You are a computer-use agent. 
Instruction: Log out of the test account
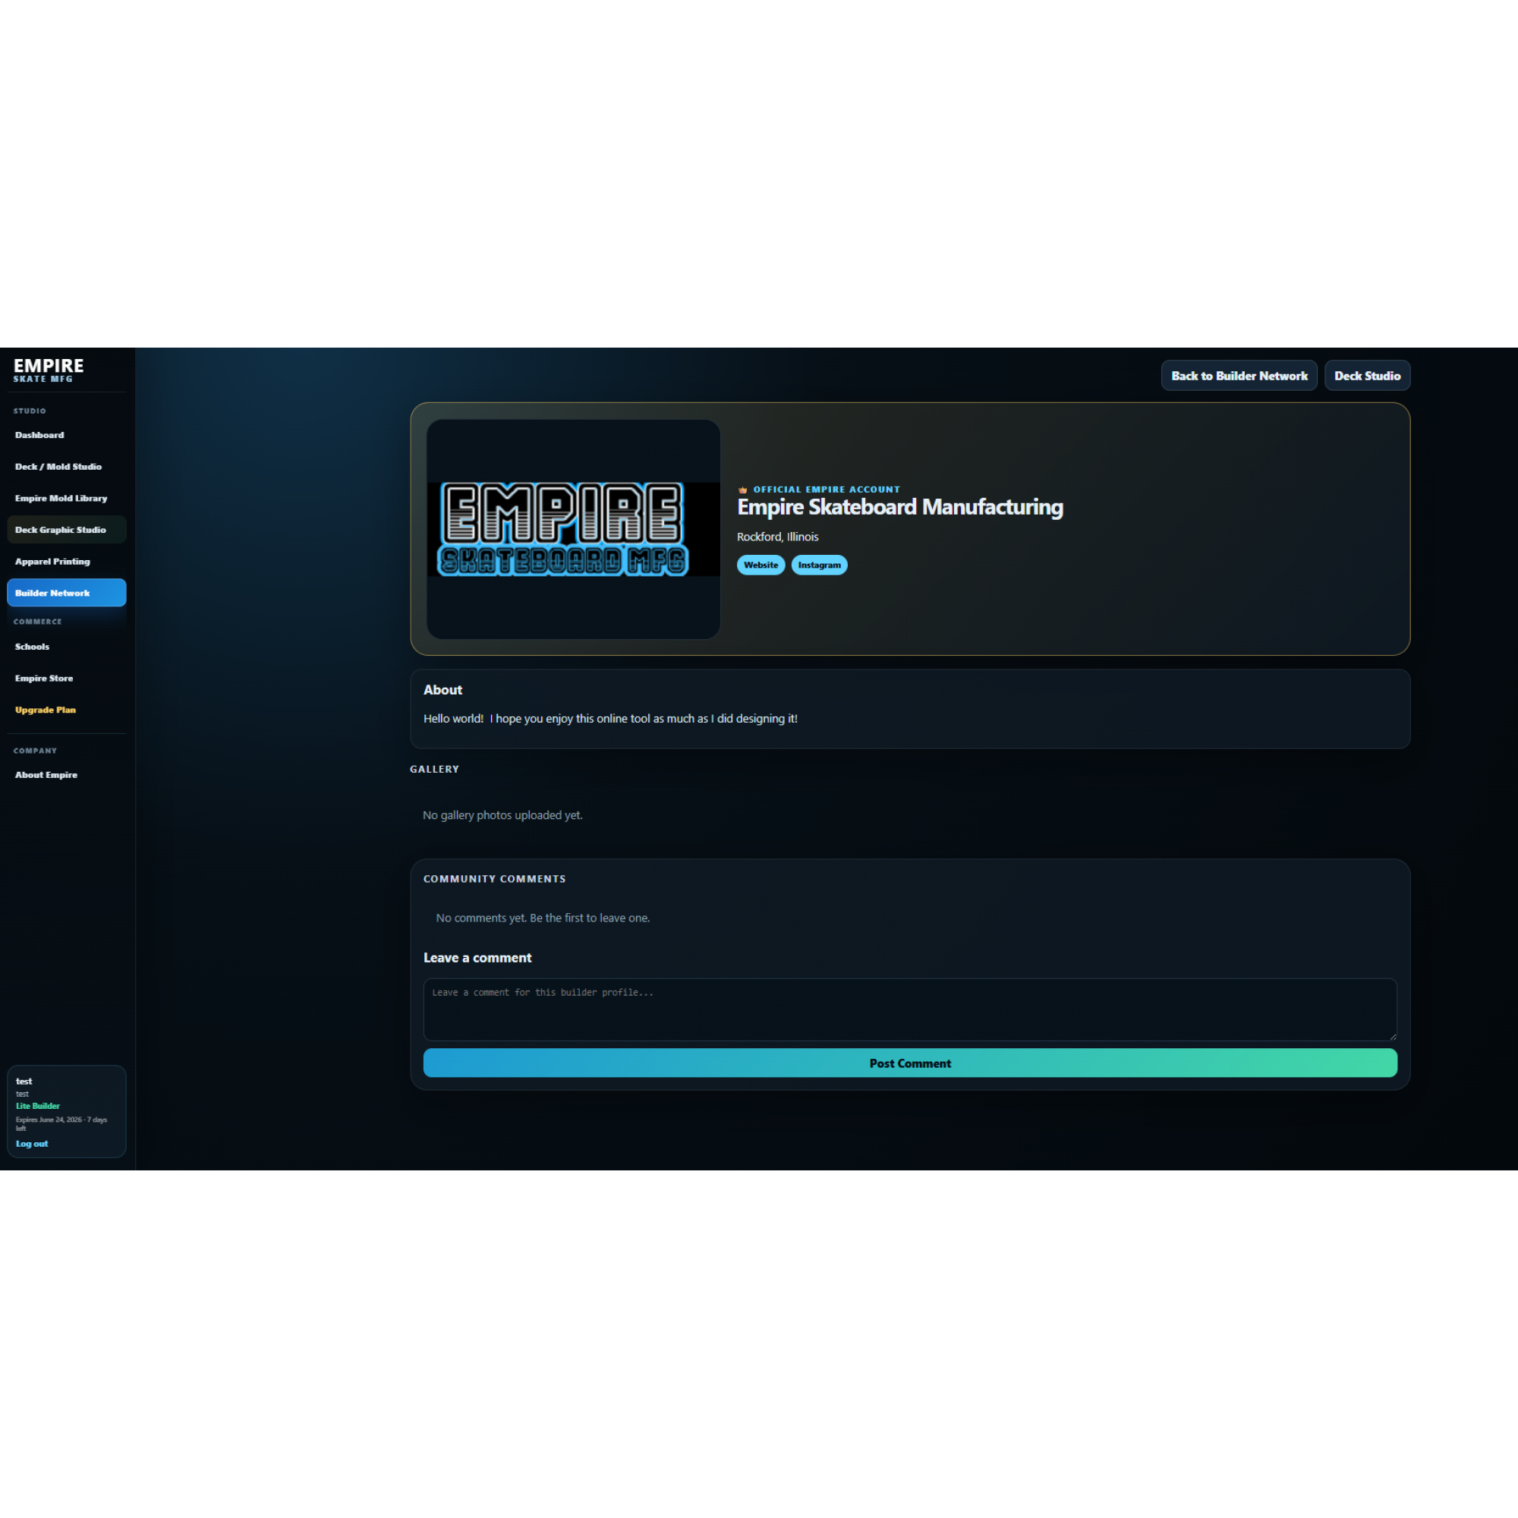click(32, 1144)
